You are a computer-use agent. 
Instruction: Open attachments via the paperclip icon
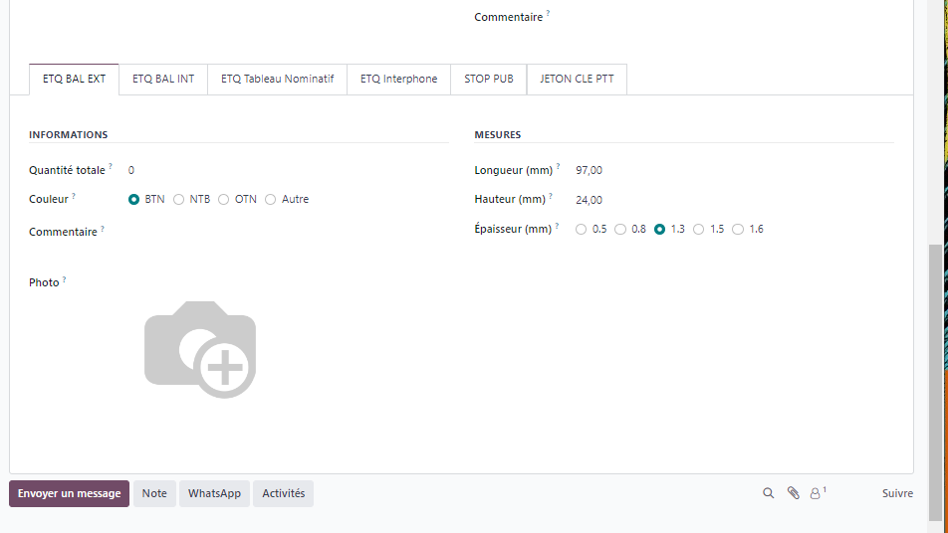pos(793,493)
